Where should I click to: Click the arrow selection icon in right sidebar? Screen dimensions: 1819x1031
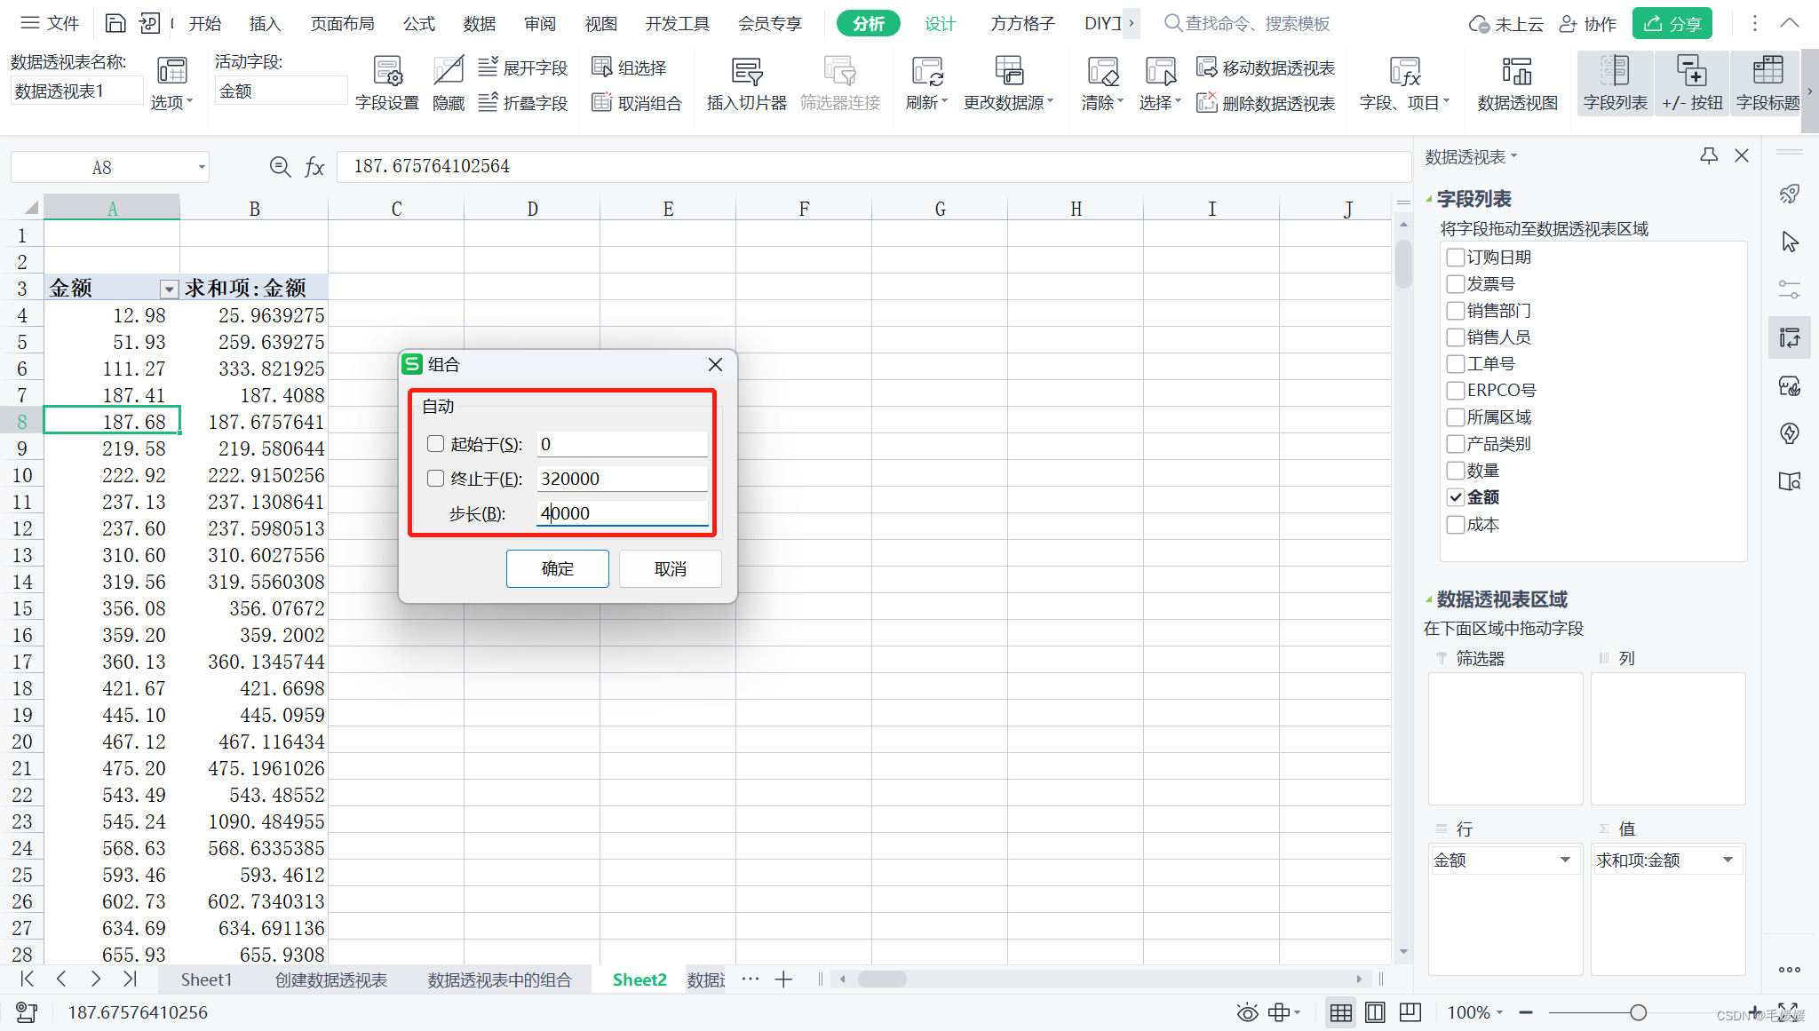point(1790,242)
